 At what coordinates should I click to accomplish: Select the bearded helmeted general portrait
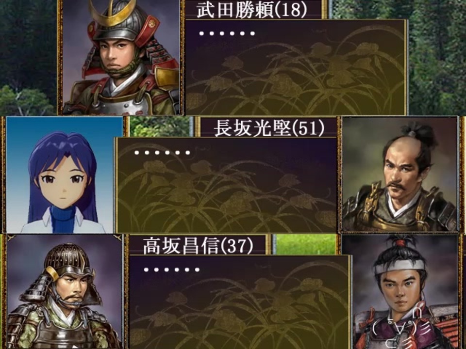(64, 292)
